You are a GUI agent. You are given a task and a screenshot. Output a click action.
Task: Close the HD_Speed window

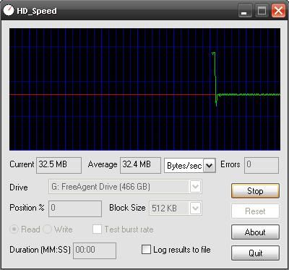(x=278, y=11)
